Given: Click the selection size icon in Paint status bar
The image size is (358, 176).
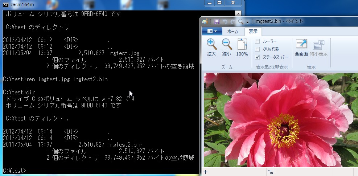Looking at the screenshot, I should 271,172.
